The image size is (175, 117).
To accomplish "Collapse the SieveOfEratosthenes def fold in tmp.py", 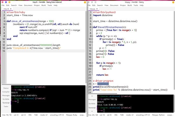I will point(92,27).
